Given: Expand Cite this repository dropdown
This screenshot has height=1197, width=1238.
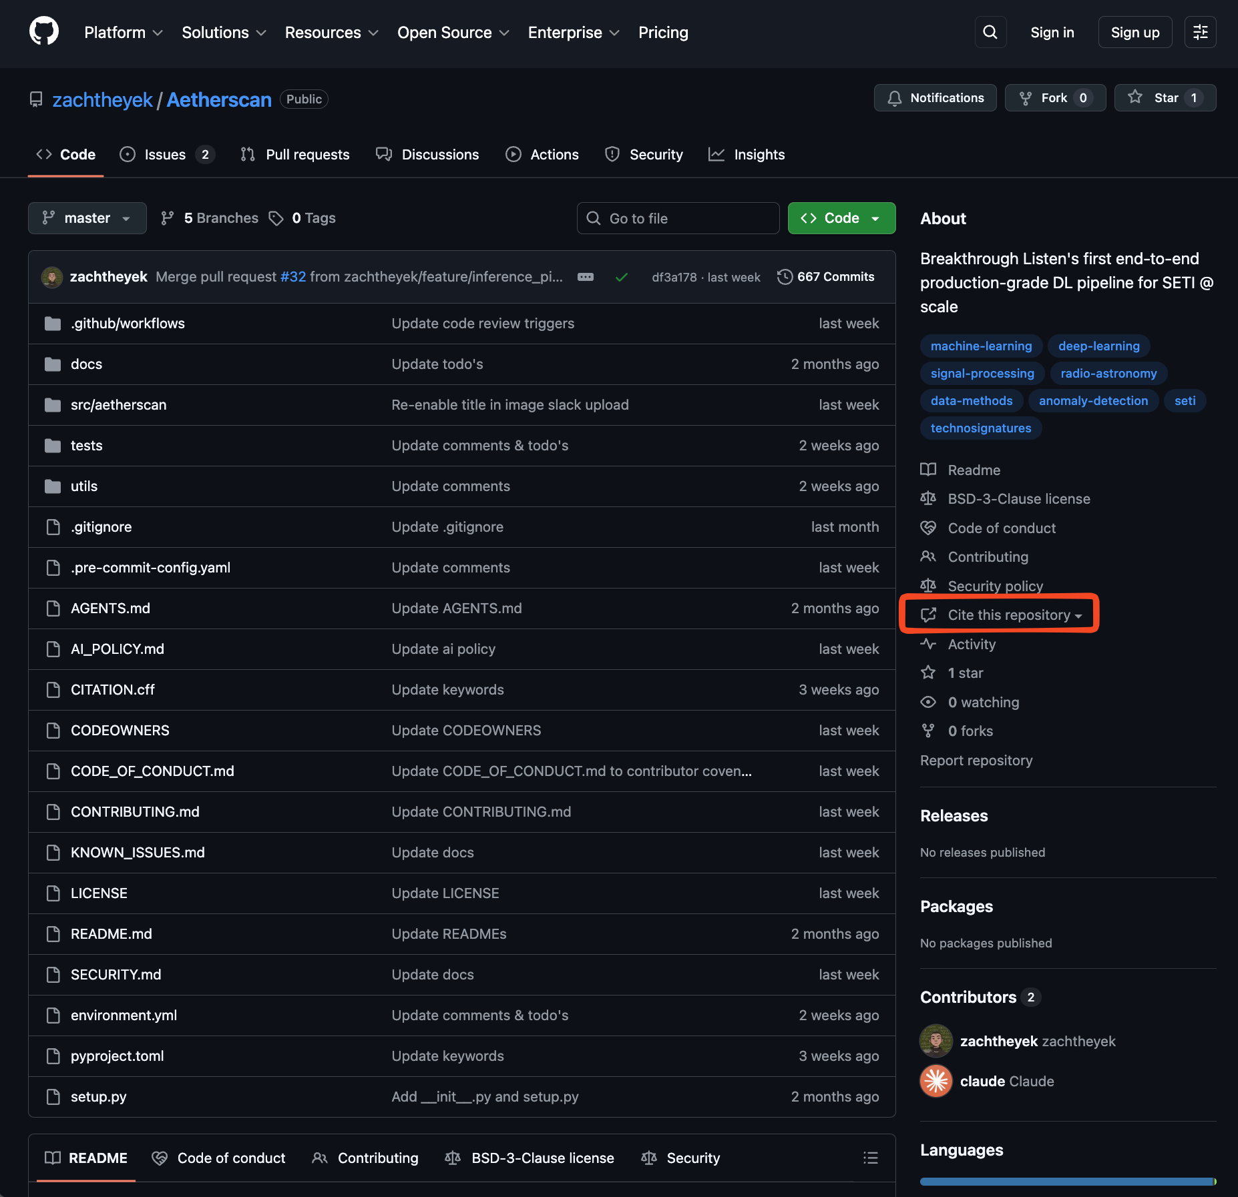Looking at the screenshot, I should click(x=1015, y=615).
